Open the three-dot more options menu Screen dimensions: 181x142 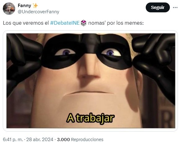click(x=175, y=7)
